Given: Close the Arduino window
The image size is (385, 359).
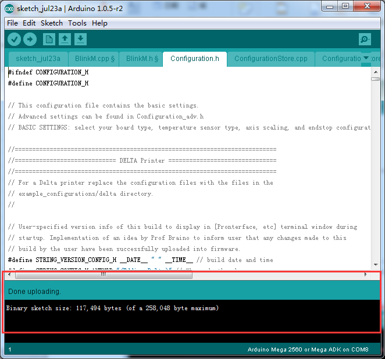Looking at the screenshot, I should [x=367, y=6].
